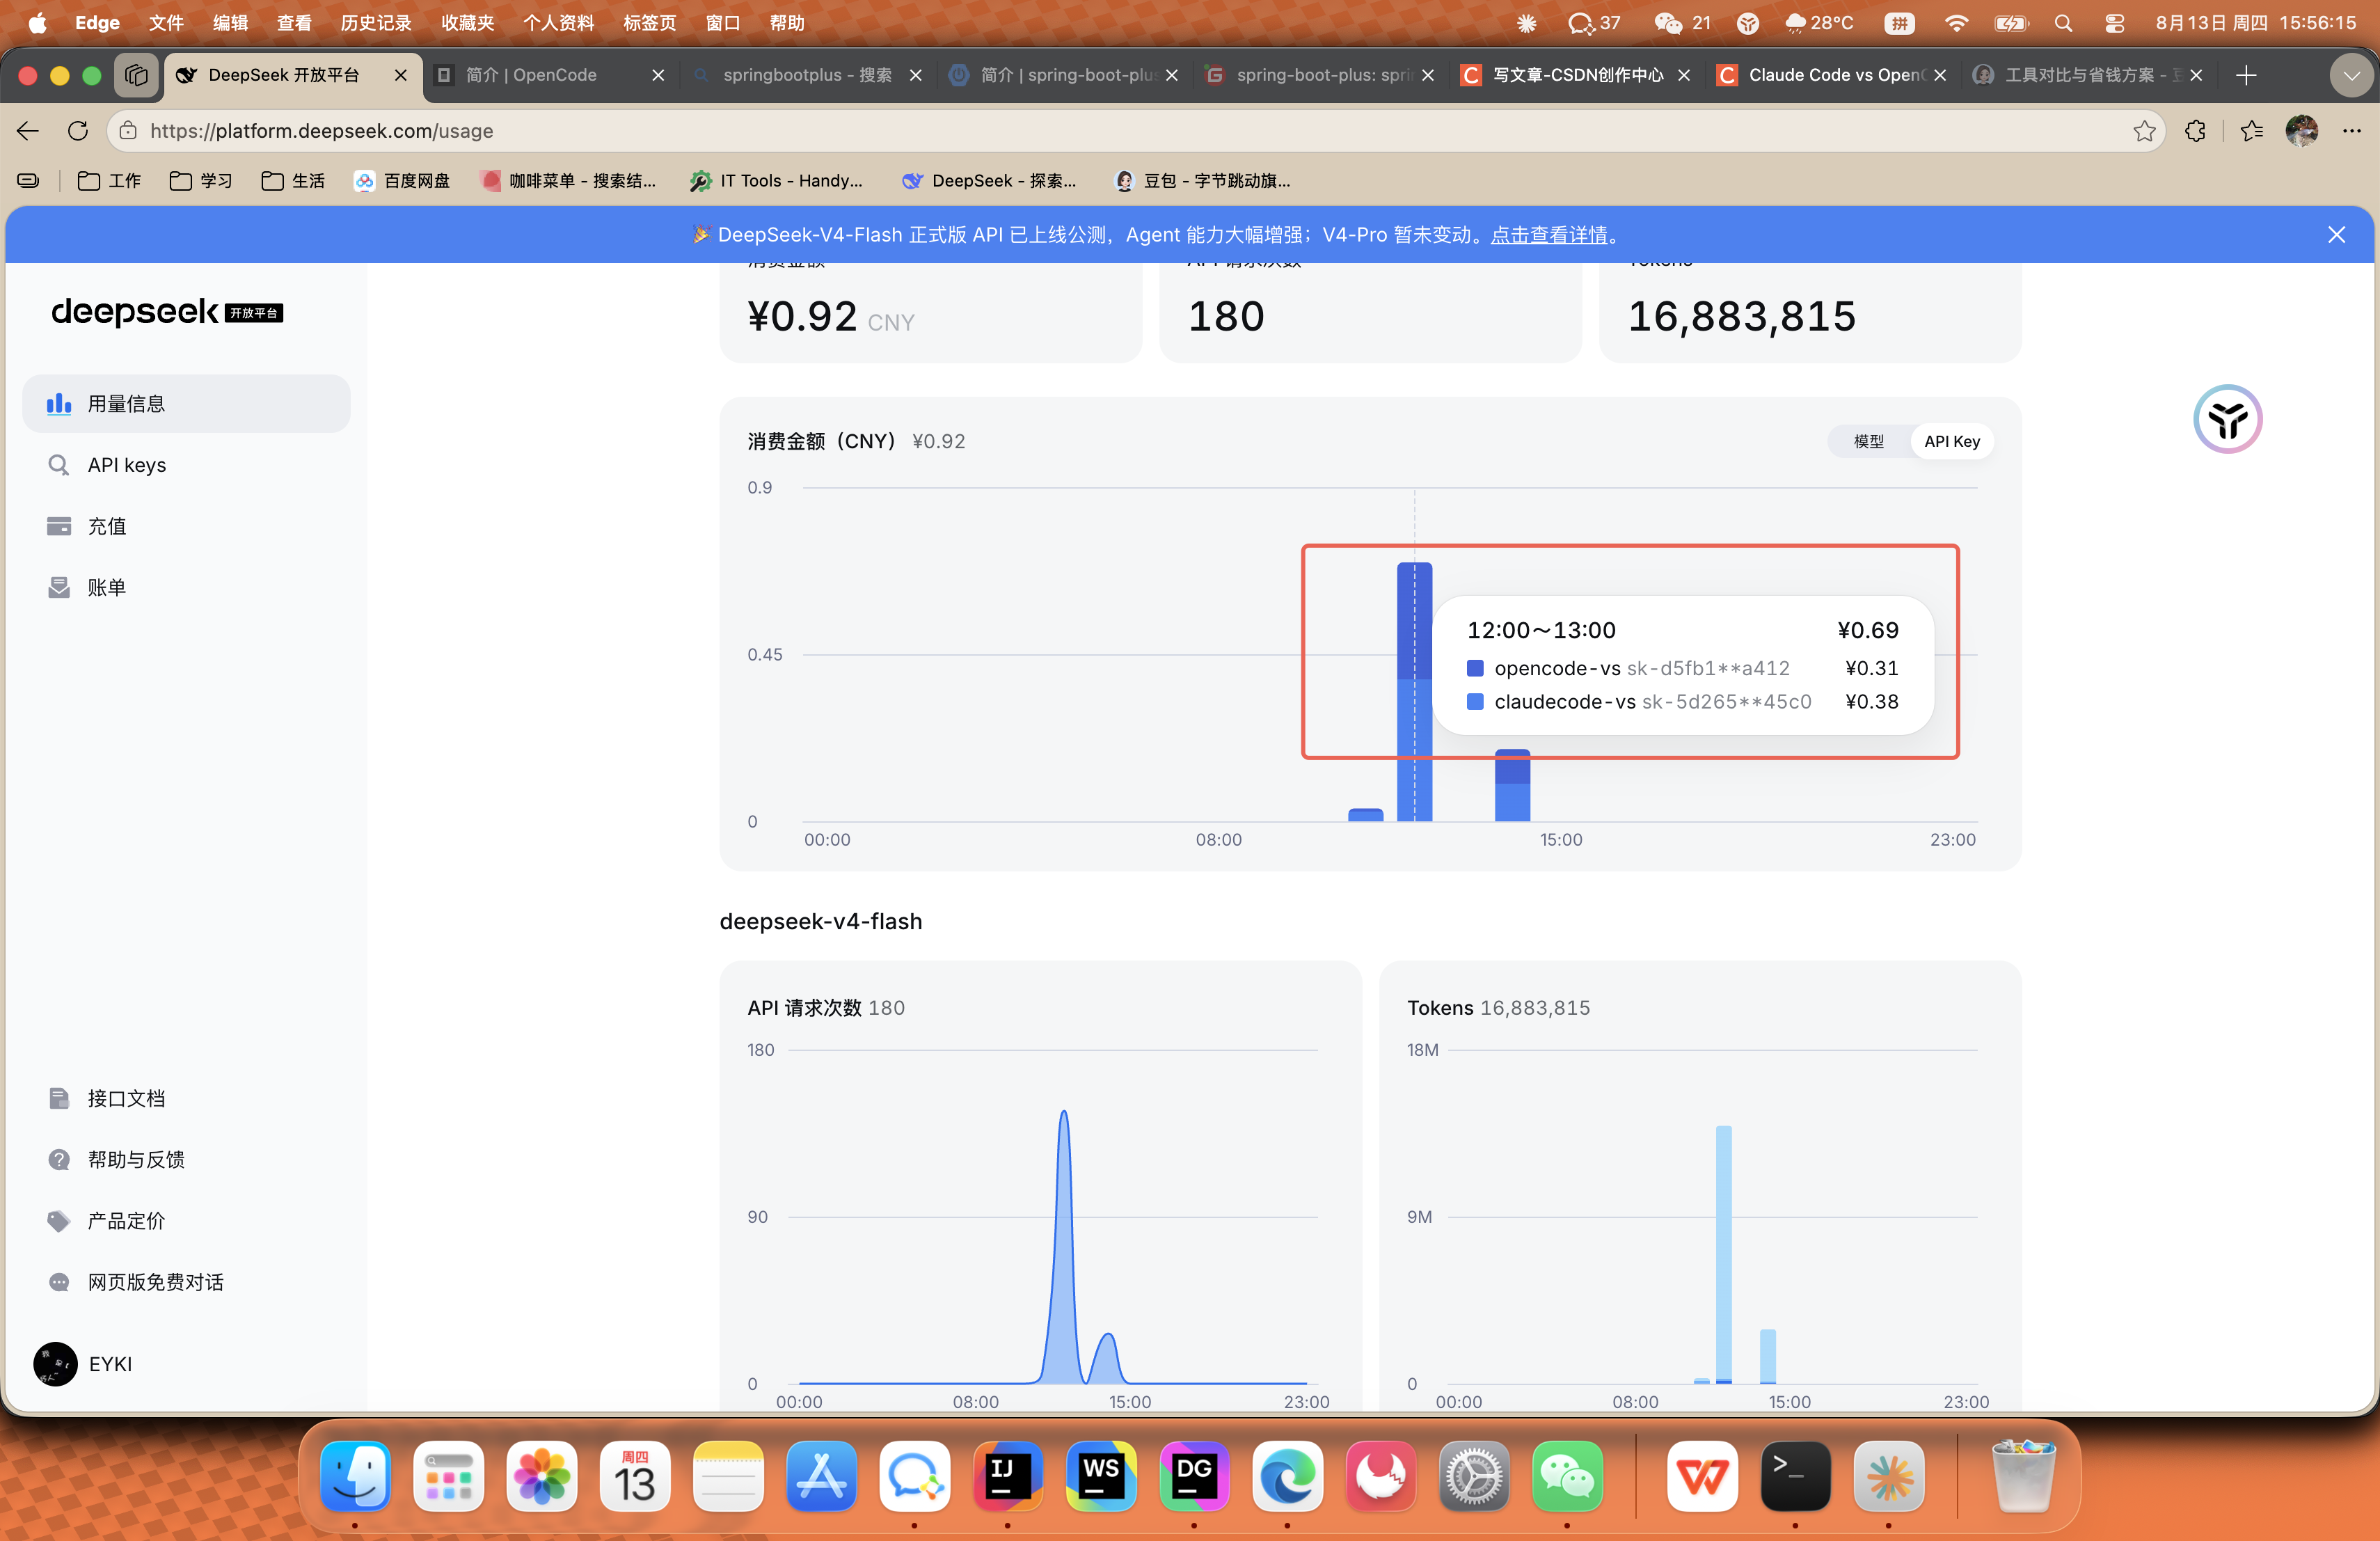Click the browser back arrow
The image size is (2380, 1541).
pos(28,131)
